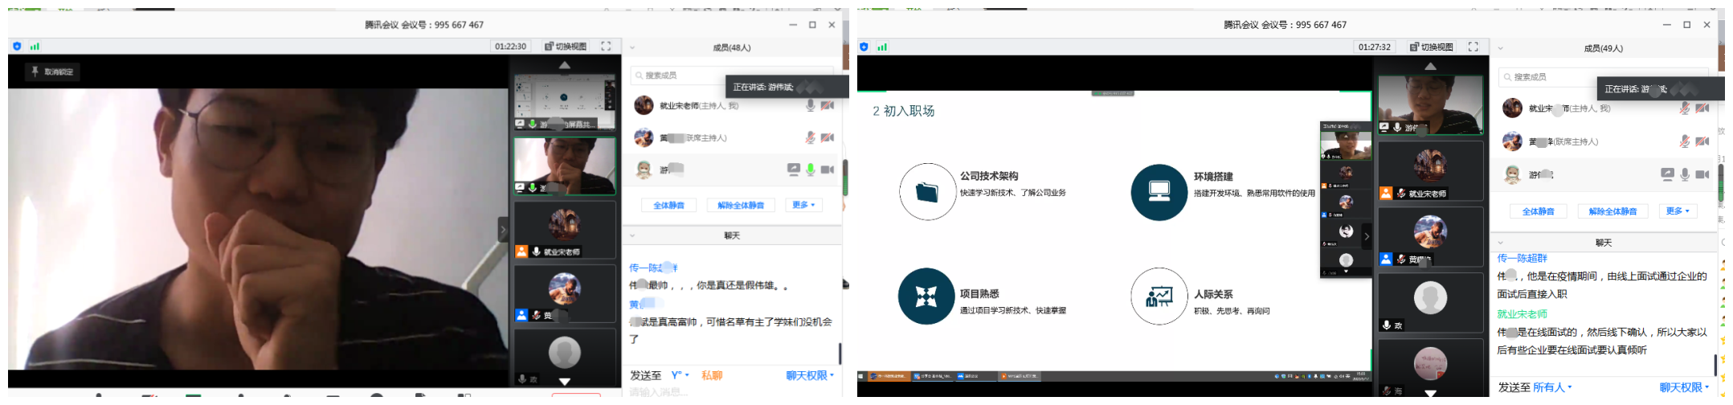The height and width of the screenshot is (405, 1733).
Task: Toggle 就业宋老师 microphone in right member list
Action: click(x=1685, y=108)
